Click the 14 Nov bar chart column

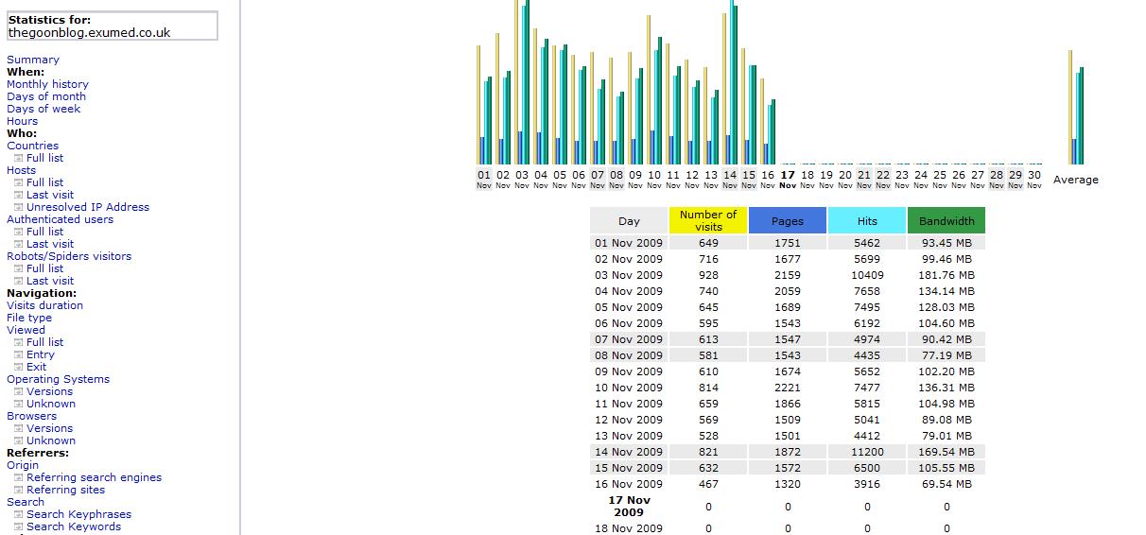pyautogui.click(x=730, y=82)
